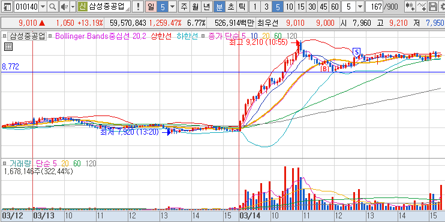Toggle the 종가 단순 moving average square marker
445x222 pixels.
(x=203, y=37)
